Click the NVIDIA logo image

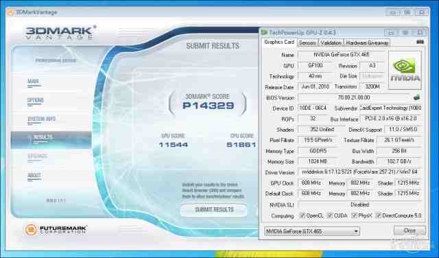click(x=405, y=70)
